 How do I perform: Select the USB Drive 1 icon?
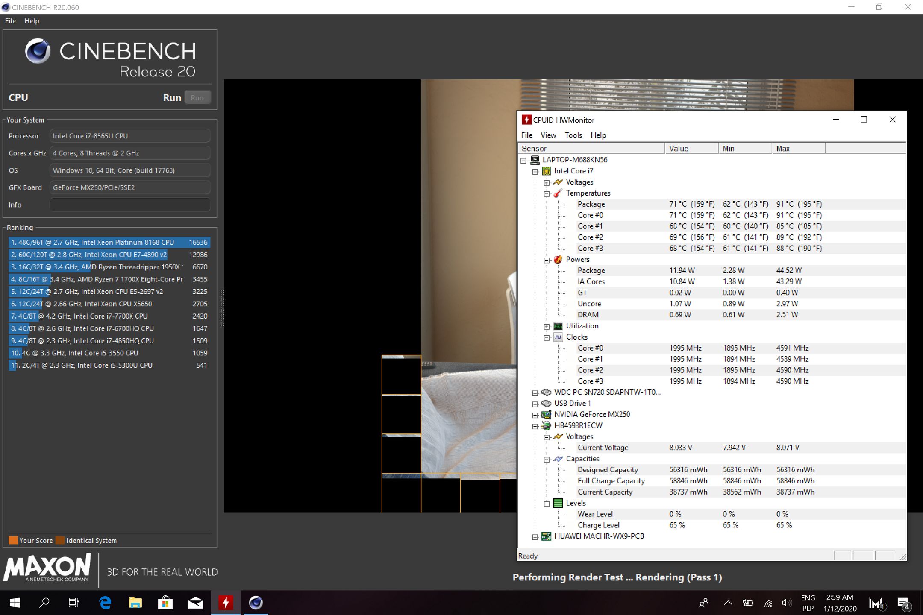click(546, 403)
